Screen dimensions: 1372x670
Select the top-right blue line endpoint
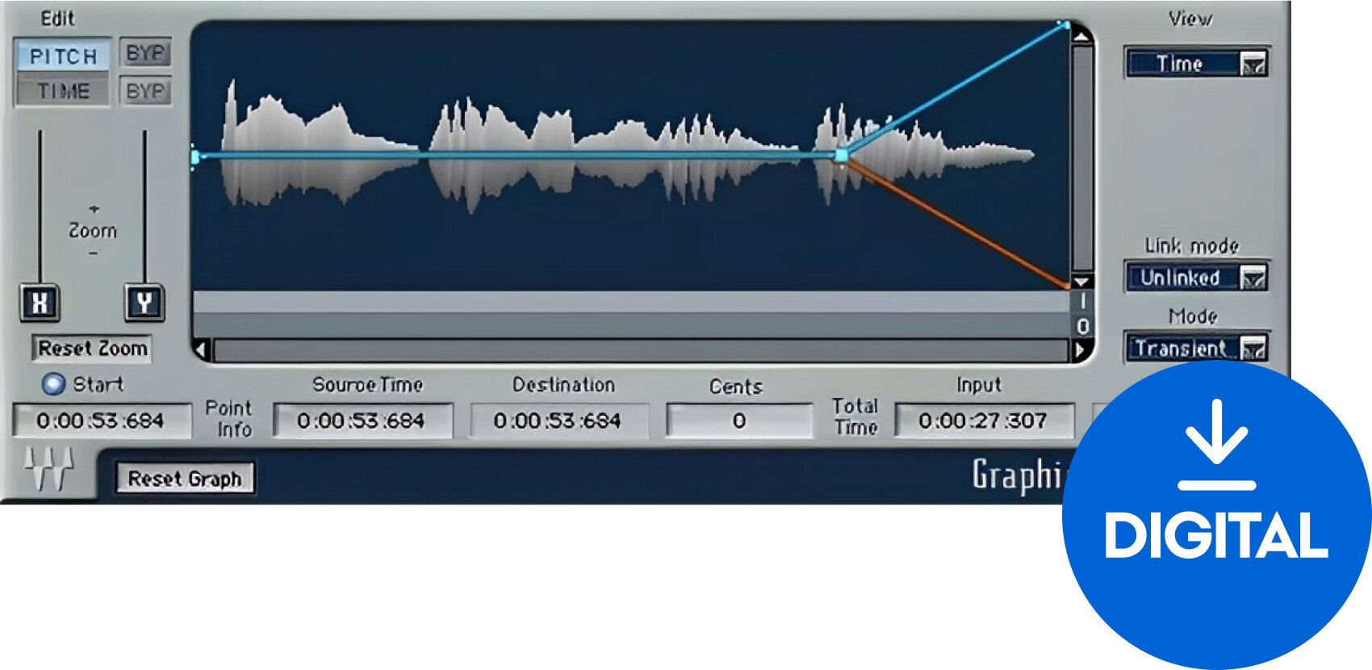pyautogui.click(x=1065, y=25)
